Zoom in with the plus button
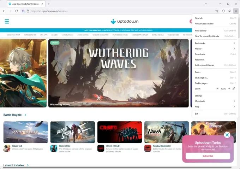The image size is (240, 169). (x=229, y=88)
